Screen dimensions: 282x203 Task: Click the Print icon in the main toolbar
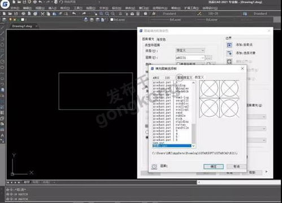coord(23,14)
